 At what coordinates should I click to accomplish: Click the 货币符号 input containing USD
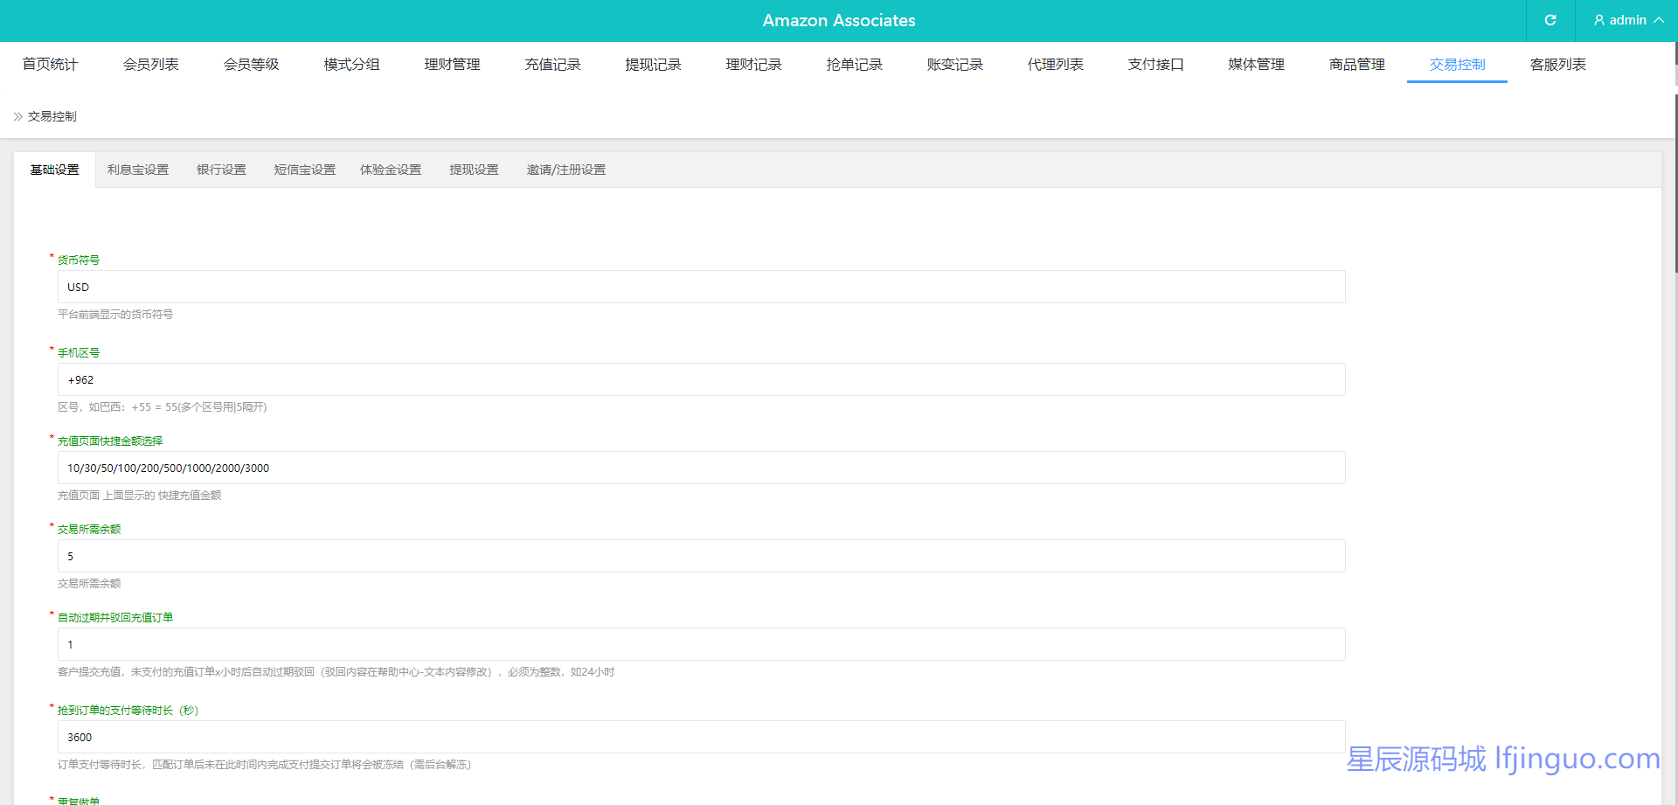coord(701,287)
